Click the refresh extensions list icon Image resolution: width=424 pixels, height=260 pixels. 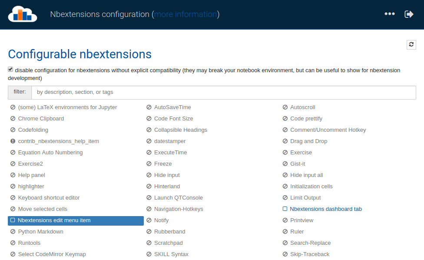[411, 44]
